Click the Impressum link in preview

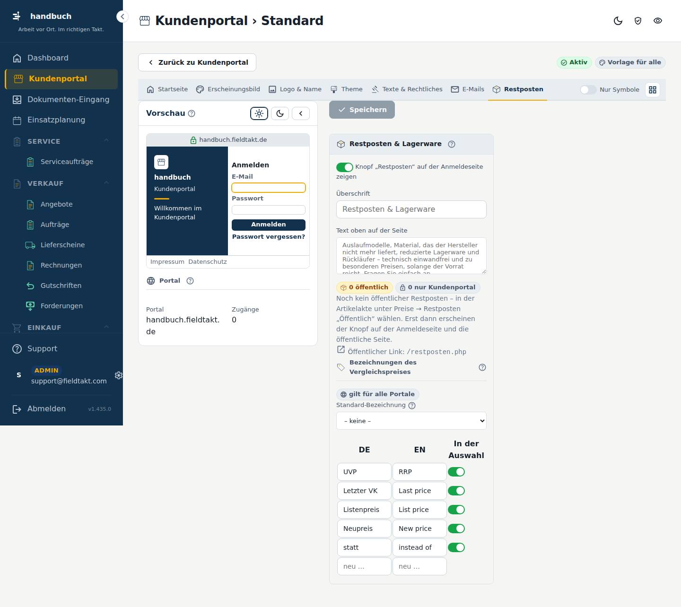tap(167, 262)
